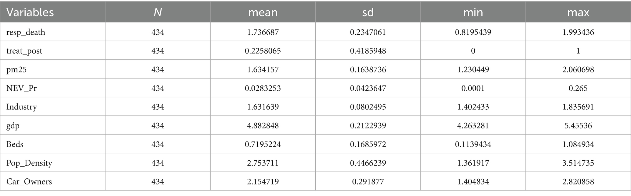Screen dimensions: 631x196
Task: Select the gdp variable cell
Action: 13,125
